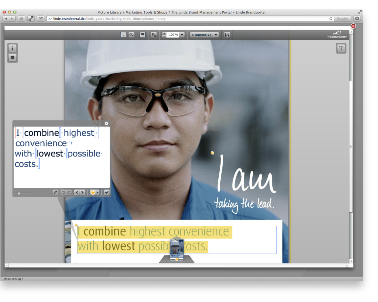Image resolution: width=378 pixels, height=302 pixels.
Task: Open the find and replace binoculars tool
Action: (153, 35)
